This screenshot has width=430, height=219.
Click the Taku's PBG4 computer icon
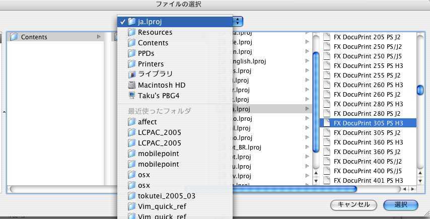[132, 96]
